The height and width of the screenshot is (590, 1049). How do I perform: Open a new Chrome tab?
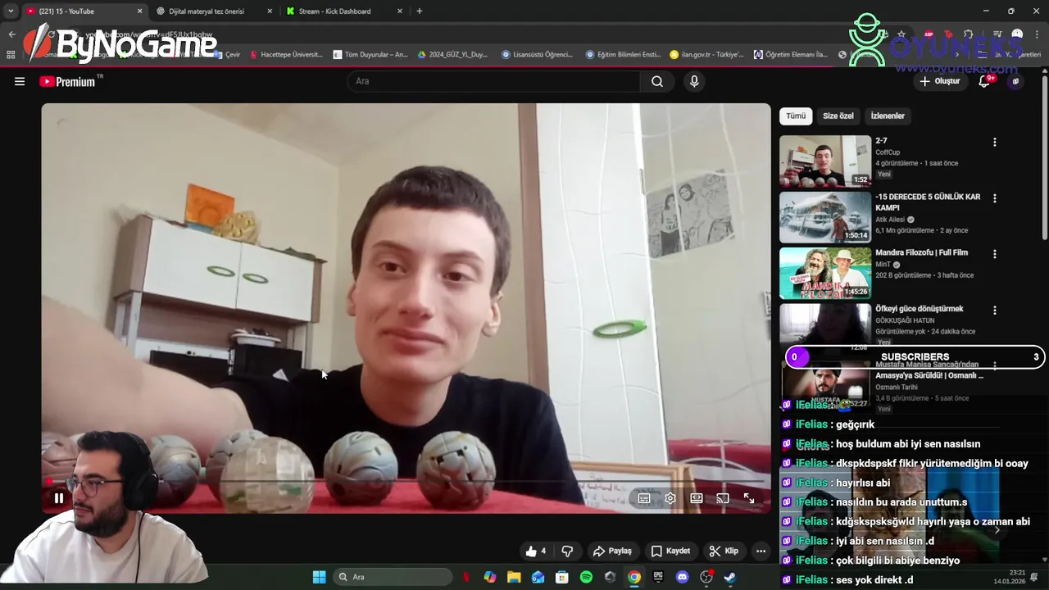click(x=420, y=11)
